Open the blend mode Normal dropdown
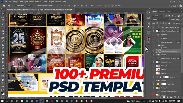Viewport: 183px width, 103px height. tap(160, 19)
